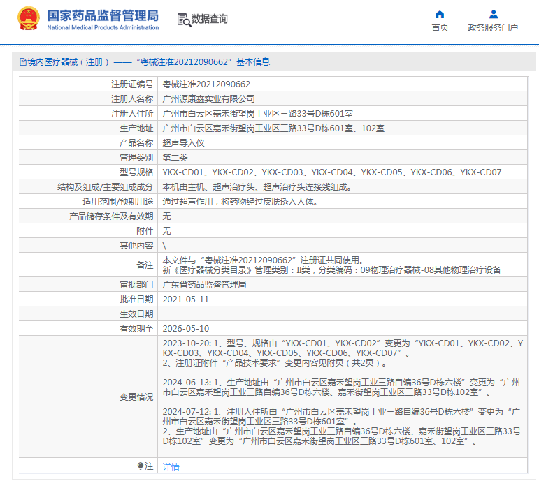
Task: Click the 结构及组成 composition description
Action: (257, 187)
